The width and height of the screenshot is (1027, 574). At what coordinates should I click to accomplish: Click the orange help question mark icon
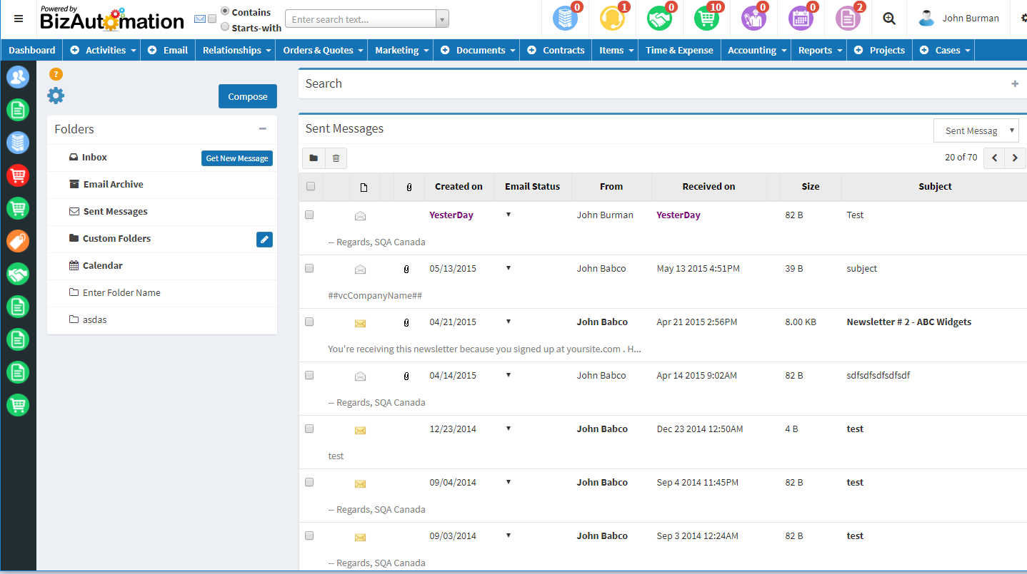[56, 74]
